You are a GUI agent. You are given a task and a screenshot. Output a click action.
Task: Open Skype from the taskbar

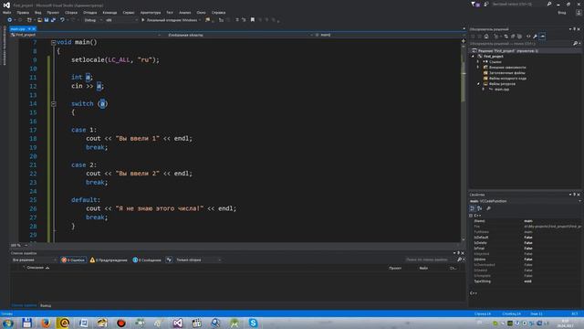point(253,323)
